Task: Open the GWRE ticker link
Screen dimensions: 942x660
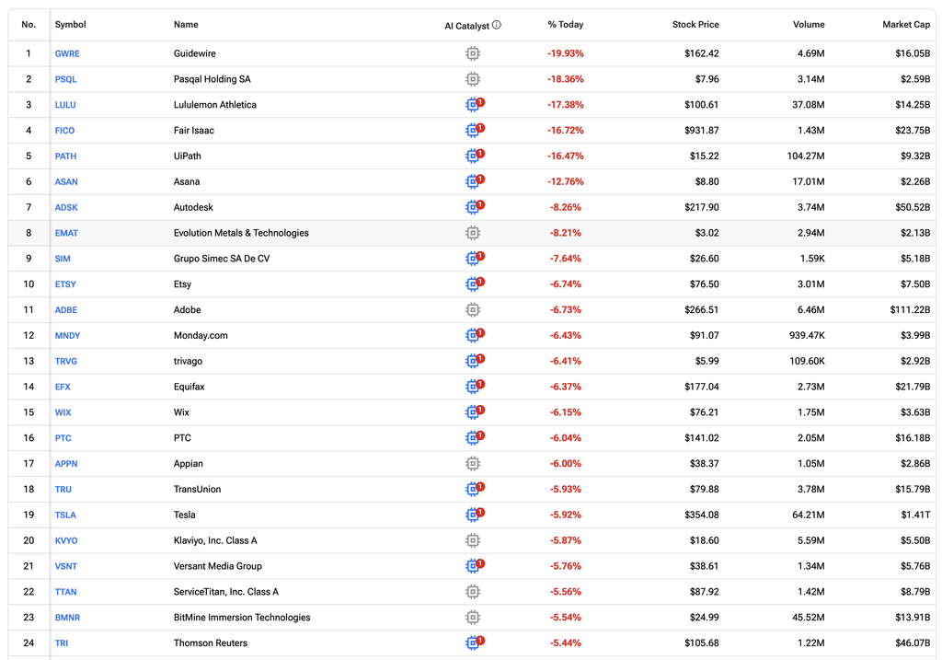Action: point(67,53)
